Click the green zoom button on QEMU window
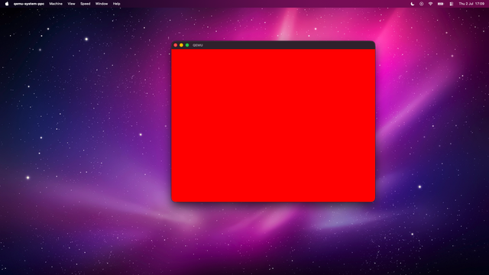Screen dimensions: 489x275 (x=187, y=45)
